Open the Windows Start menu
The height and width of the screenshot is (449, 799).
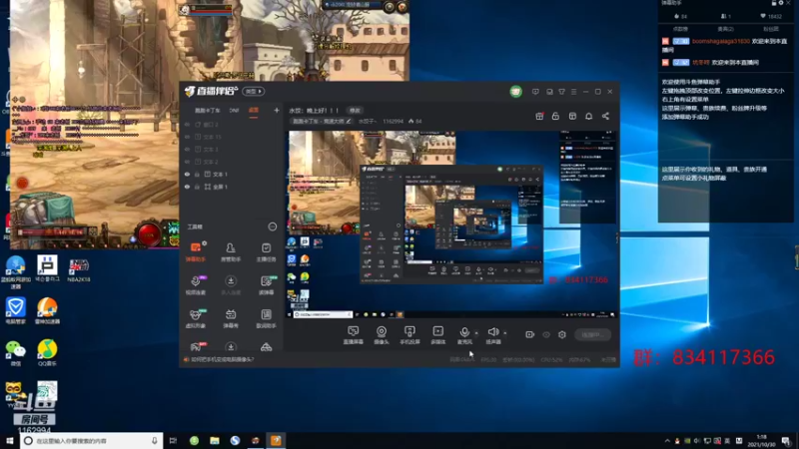coord(9,441)
